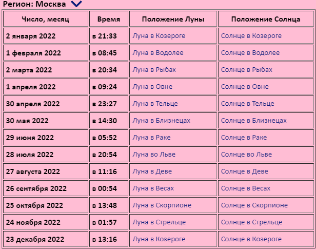The width and height of the screenshot is (316, 250).
Task: Open the 'Солнце в Водолее' link
Action: 250,53
